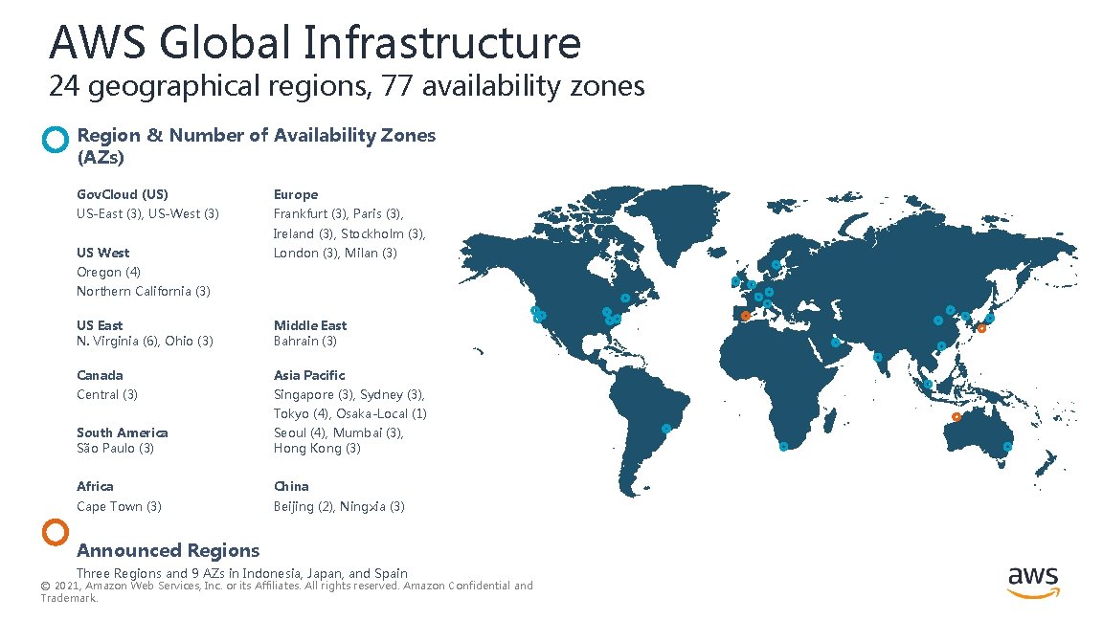Click the 'Northern California (3)' entry
This screenshot has height=620, width=1103.
pyautogui.click(x=144, y=291)
